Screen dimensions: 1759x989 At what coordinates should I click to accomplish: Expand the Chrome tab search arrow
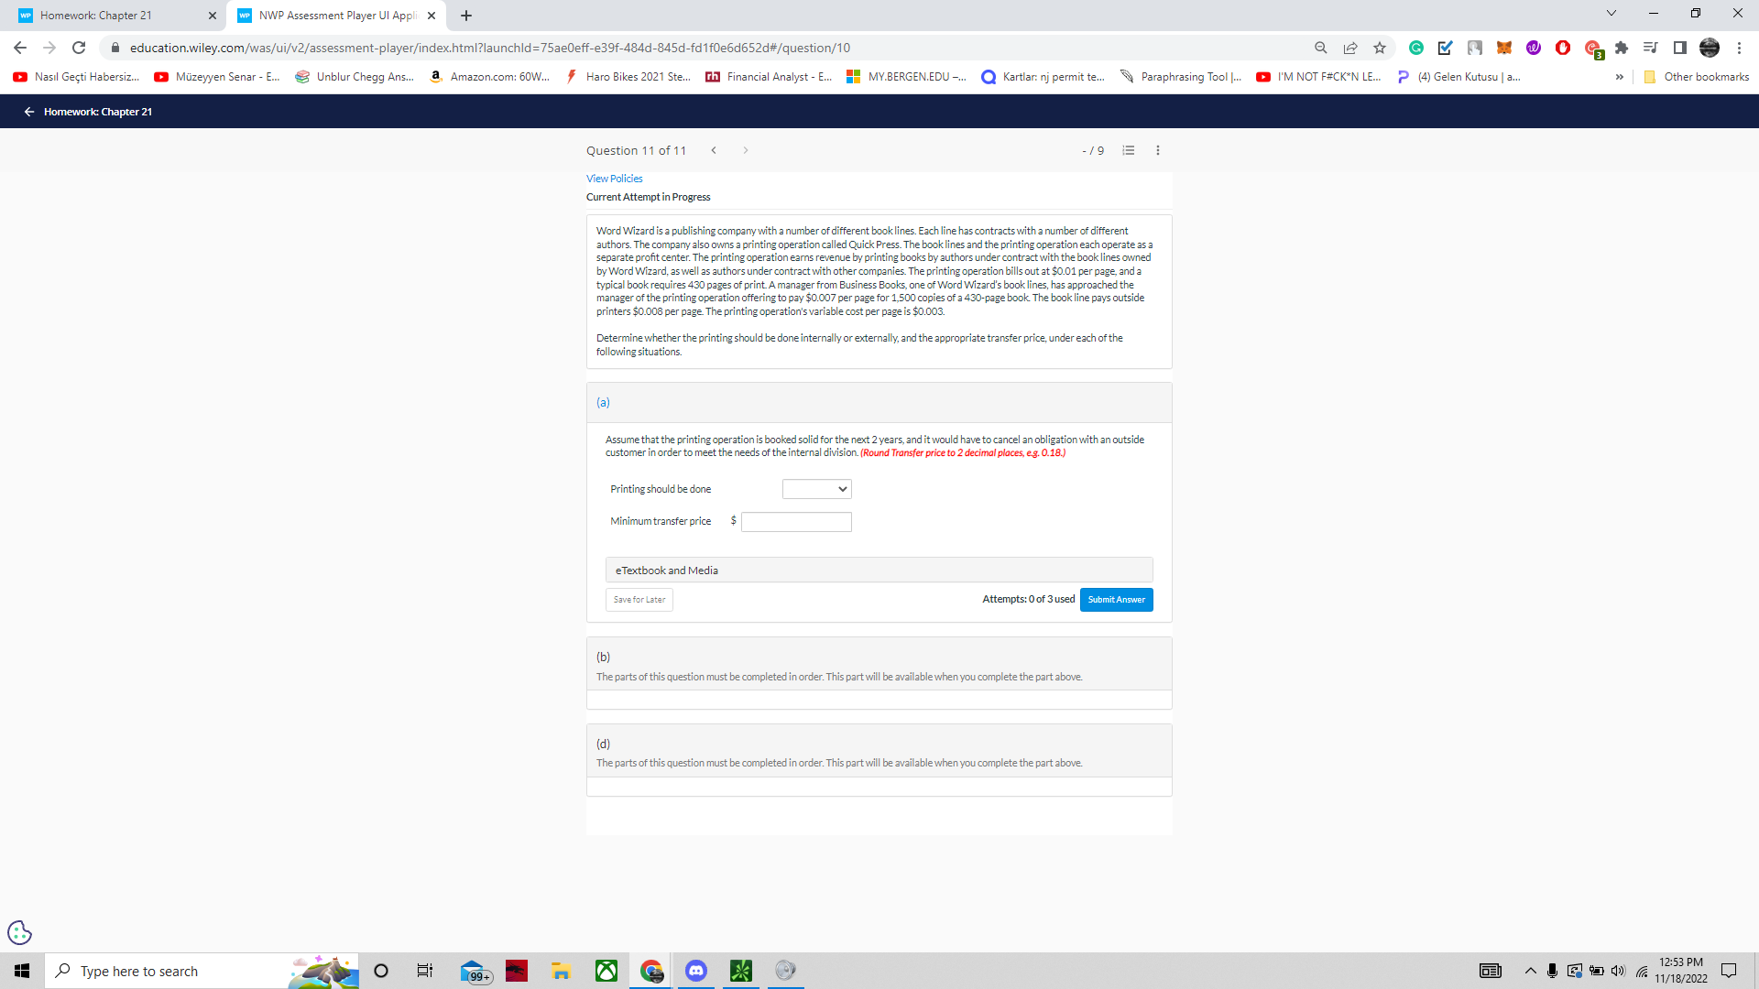(x=1612, y=14)
